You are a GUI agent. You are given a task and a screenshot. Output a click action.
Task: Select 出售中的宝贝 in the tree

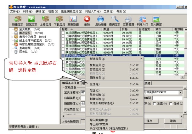click(x=28, y=37)
